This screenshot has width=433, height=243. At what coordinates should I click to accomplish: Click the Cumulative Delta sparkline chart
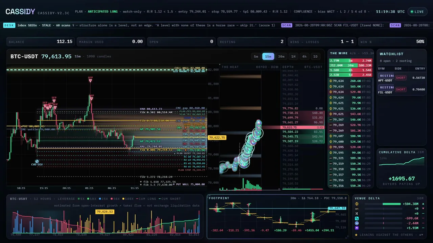402,161
